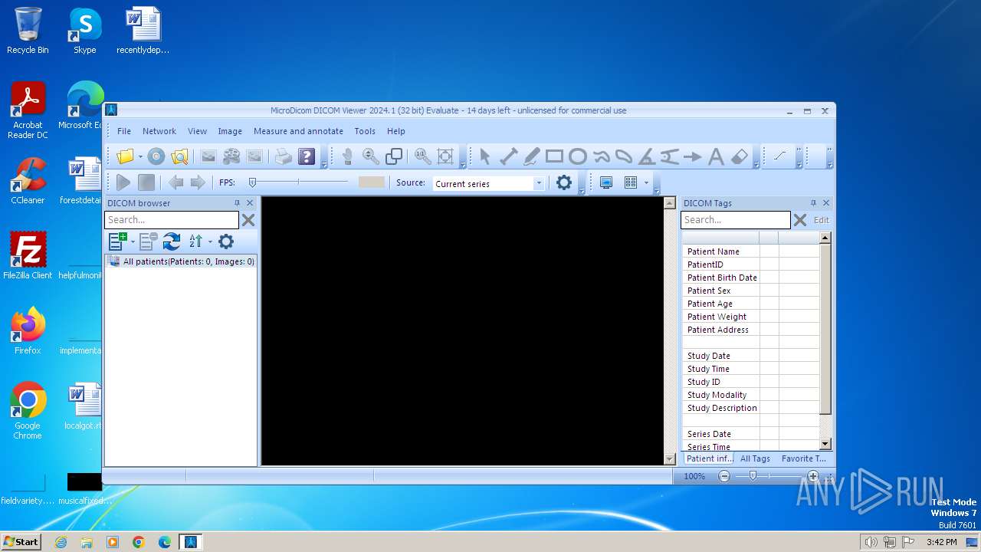Clear the DICOM Tags search
Viewport: 981px width, 552px height.
tap(800, 220)
